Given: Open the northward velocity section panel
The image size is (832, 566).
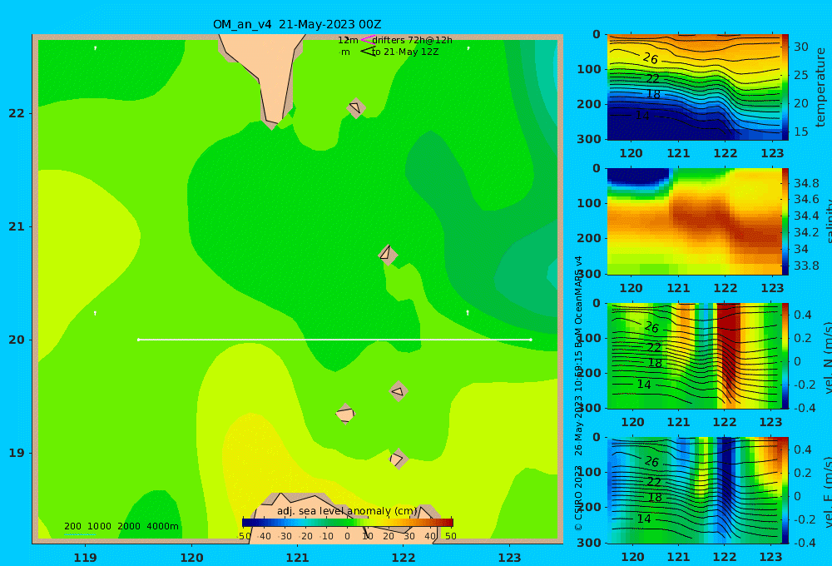Looking at the screenshot, I should click(x=694, y=355).
